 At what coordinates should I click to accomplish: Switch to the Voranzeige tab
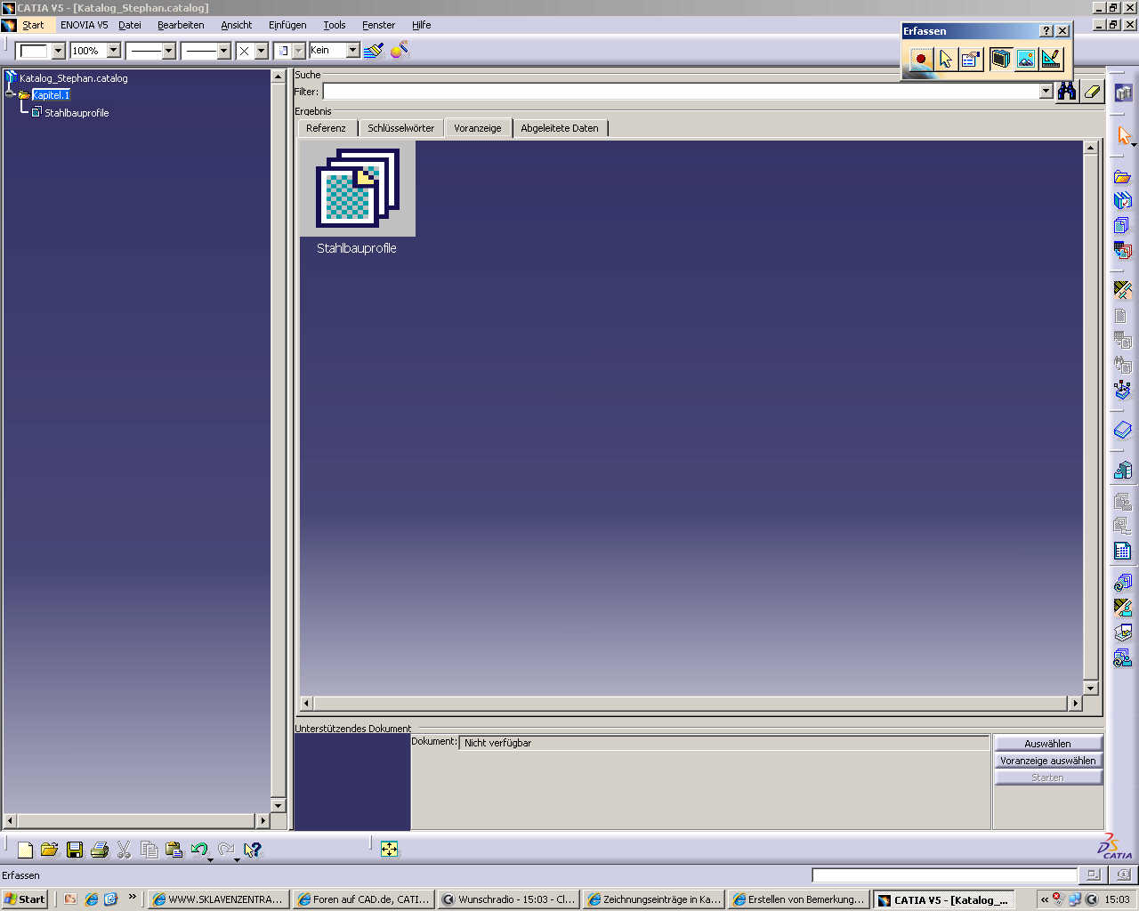[x=478, y=128]
